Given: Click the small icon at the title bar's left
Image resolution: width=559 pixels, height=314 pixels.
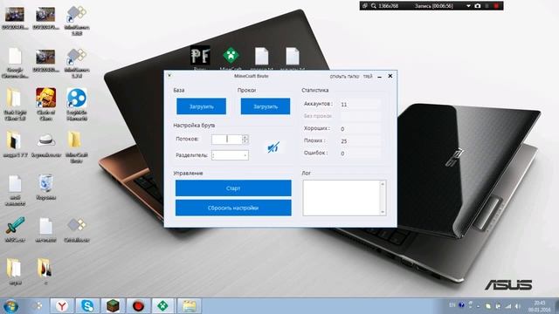Looking at the screenshot, I should [169, 76].
